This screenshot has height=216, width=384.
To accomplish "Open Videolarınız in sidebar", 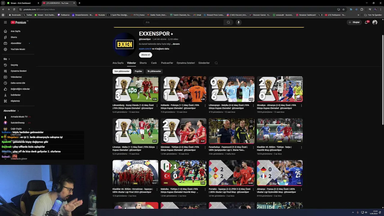I will tap(17, 77).
